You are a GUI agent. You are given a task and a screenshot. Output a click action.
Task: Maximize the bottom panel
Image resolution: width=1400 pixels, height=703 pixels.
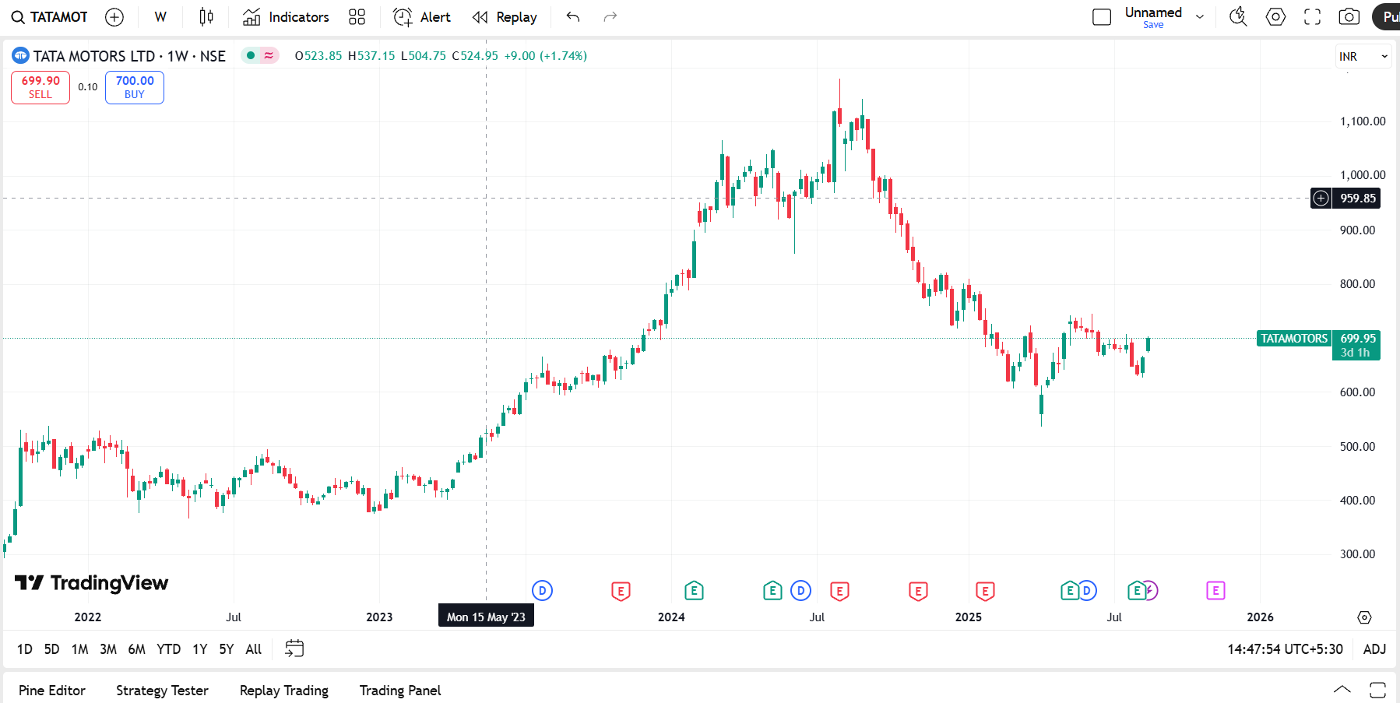pos(1377,690)
